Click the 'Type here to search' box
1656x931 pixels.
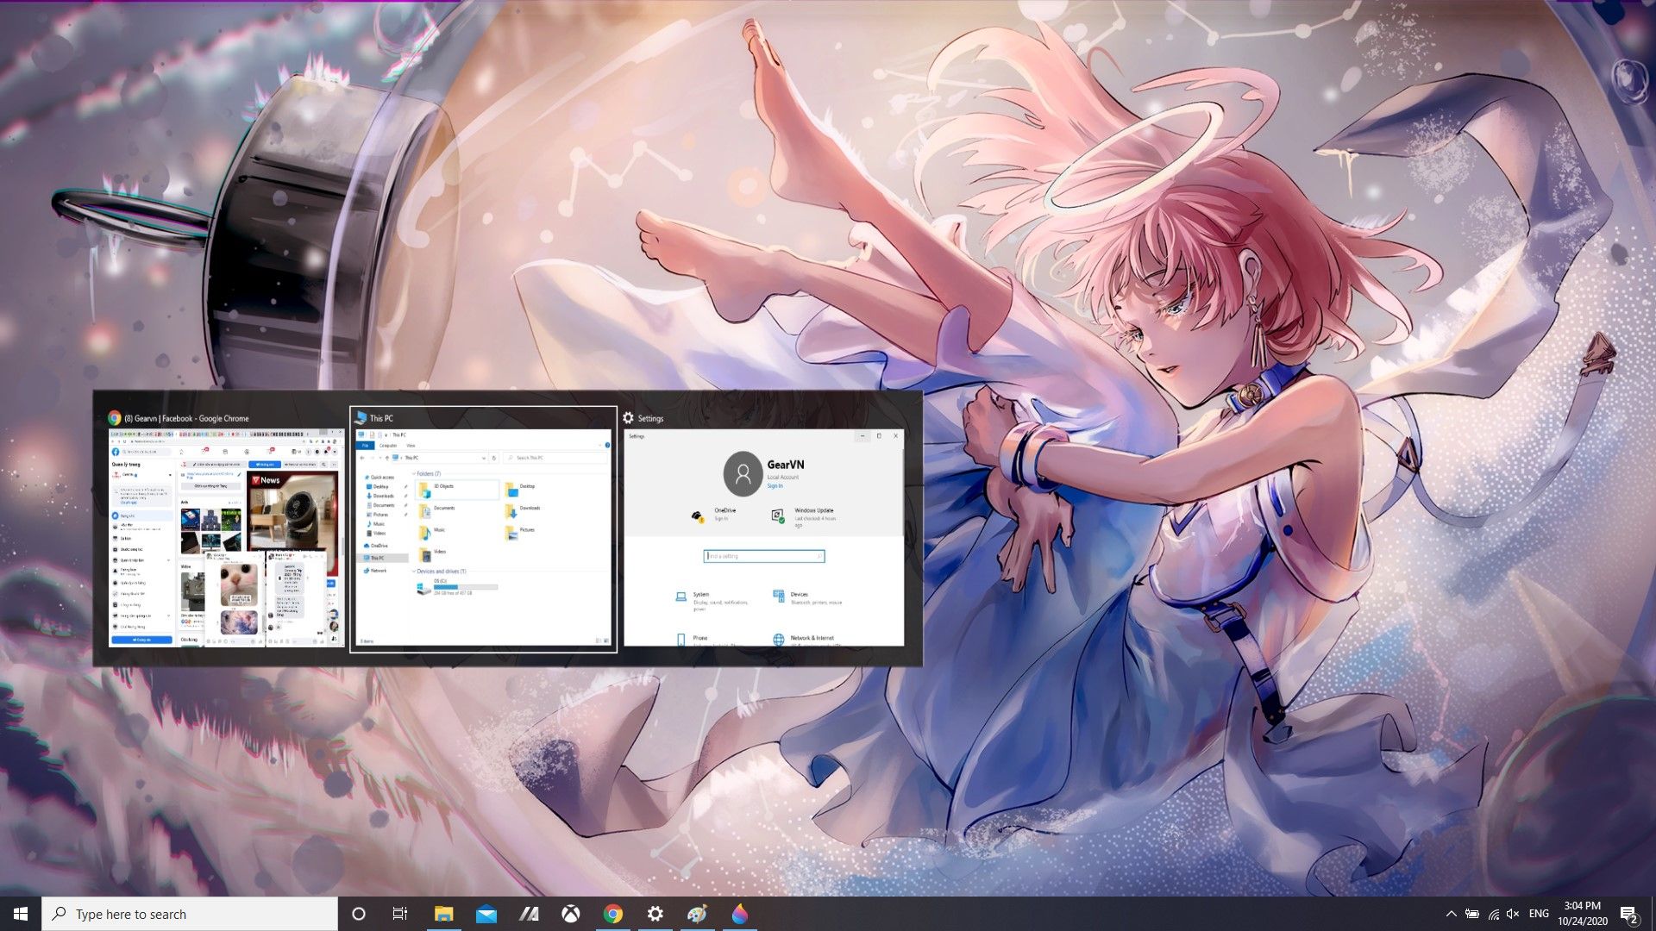coord(190,914)
